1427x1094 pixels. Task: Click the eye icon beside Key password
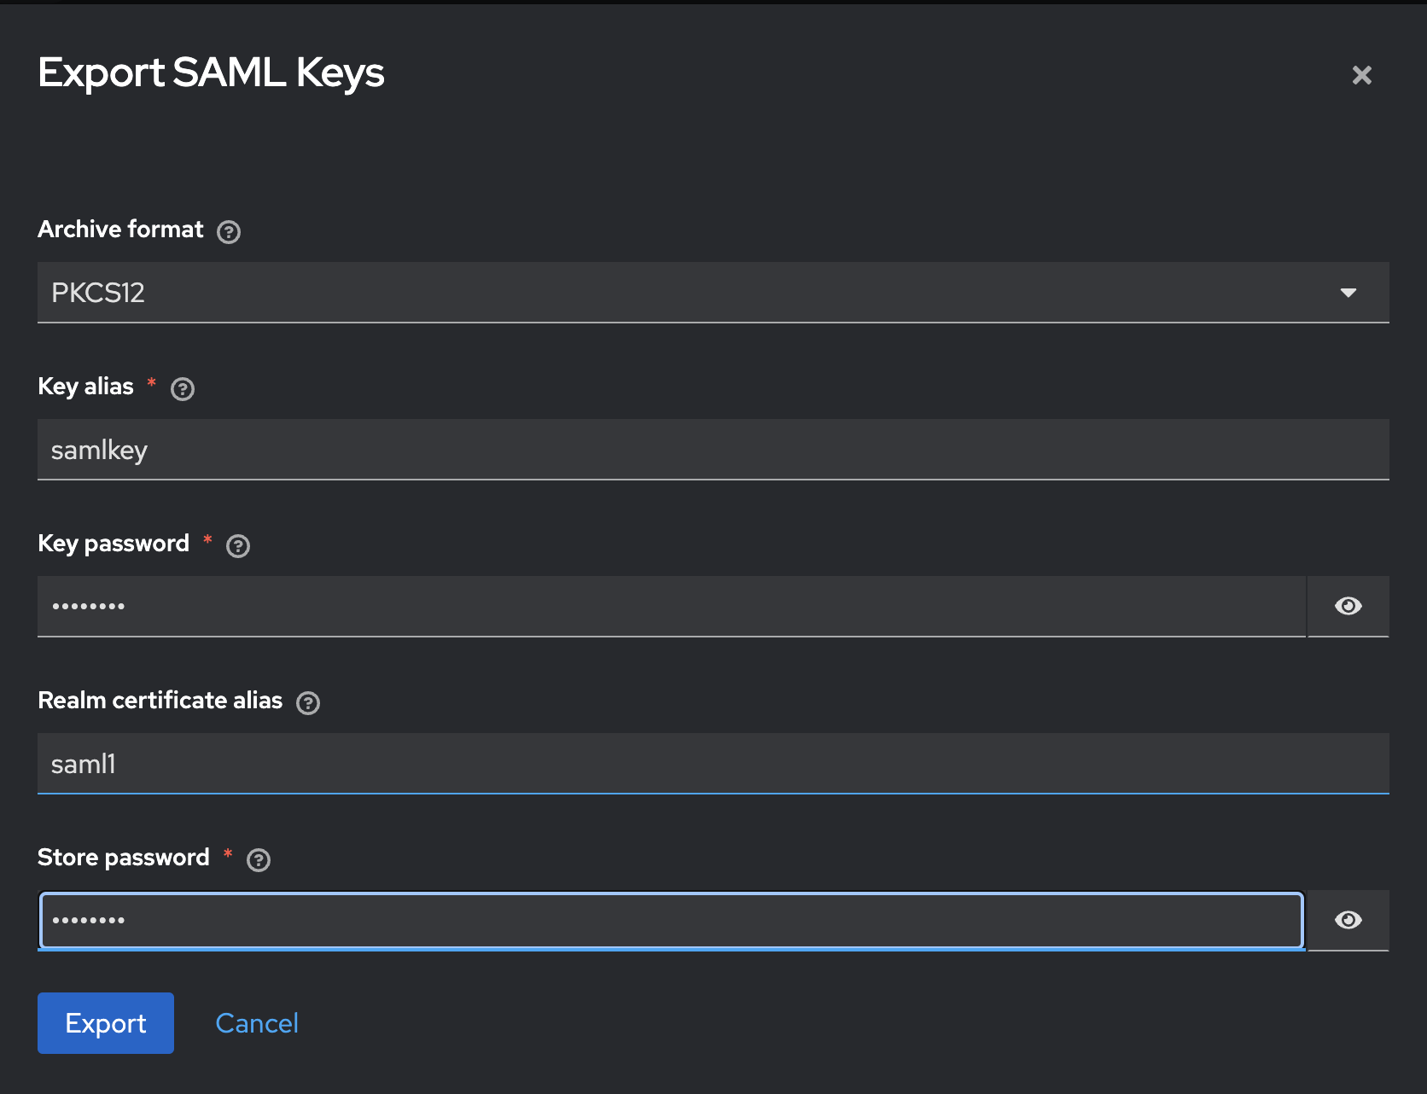(1348, 606)
